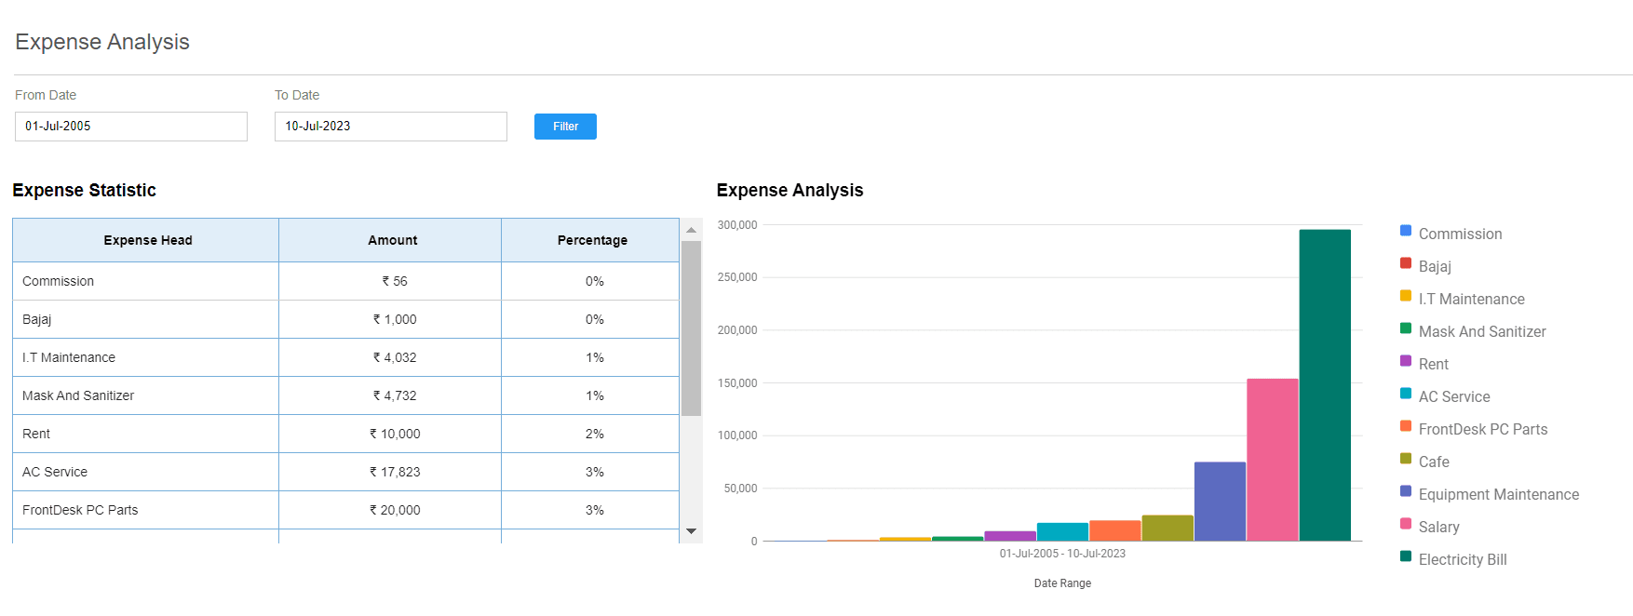The image size is (1633, 616).
Task: Click the Mask And Sanitizer legend swatch
Action: click(x=1406, y=328)
